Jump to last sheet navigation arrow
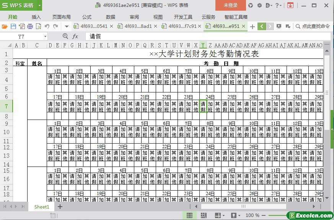This screenshot has height=220, width=334. tap(23, 206)
